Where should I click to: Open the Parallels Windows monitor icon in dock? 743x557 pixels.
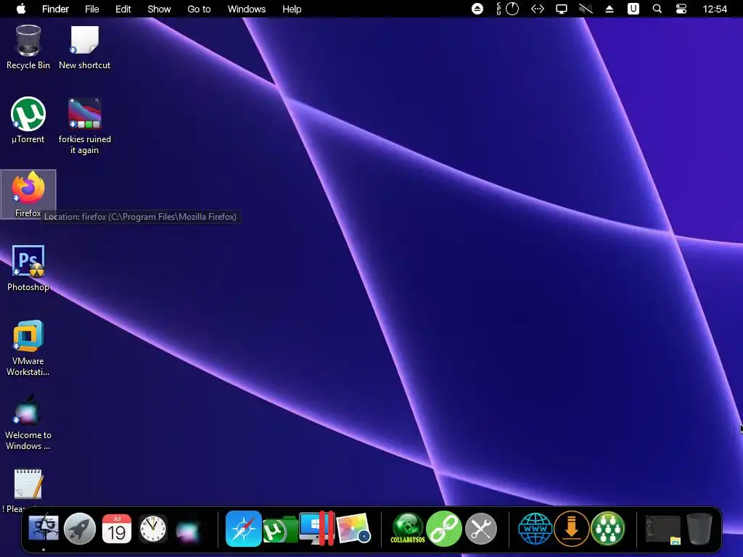pyautogui.click(x=316, y=528)
